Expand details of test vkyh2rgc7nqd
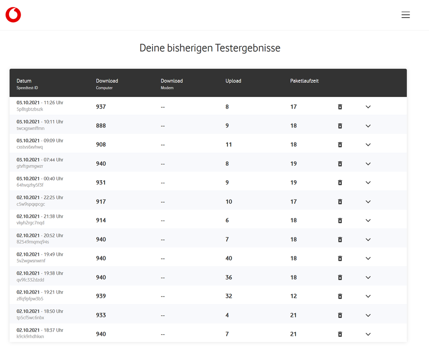Screen dimensions: 429x354 (x=368, y=221)
